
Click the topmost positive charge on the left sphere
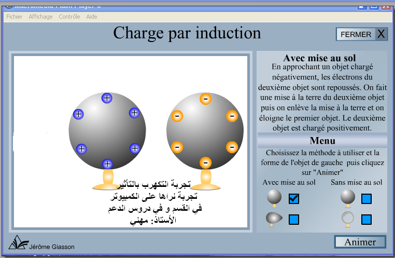[107, 98]
